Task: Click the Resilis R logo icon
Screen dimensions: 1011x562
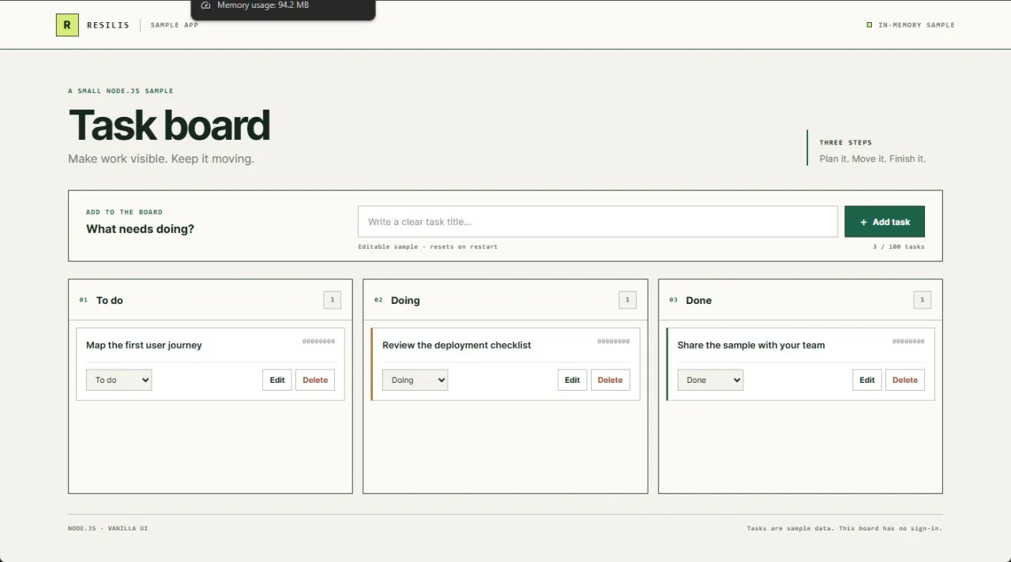Action: click(67, 25)
